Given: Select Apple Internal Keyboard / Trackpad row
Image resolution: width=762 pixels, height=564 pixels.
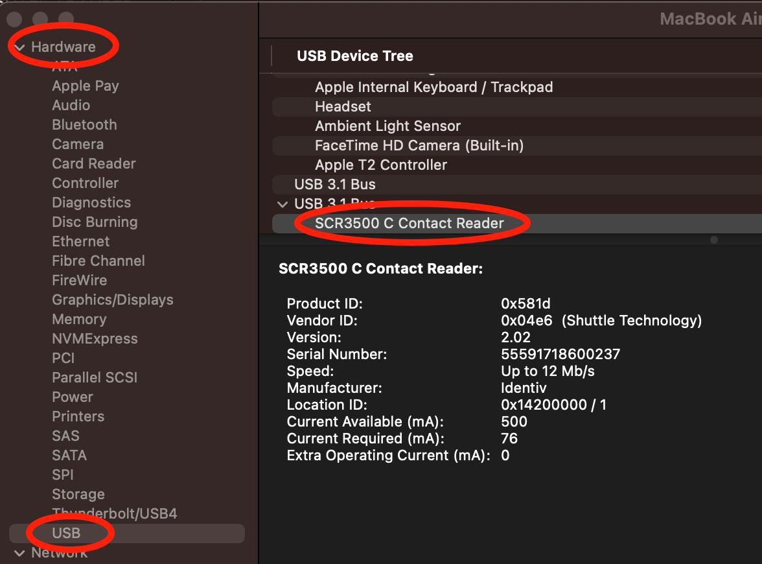Looking at the screenshot, I should pos(433,87).
